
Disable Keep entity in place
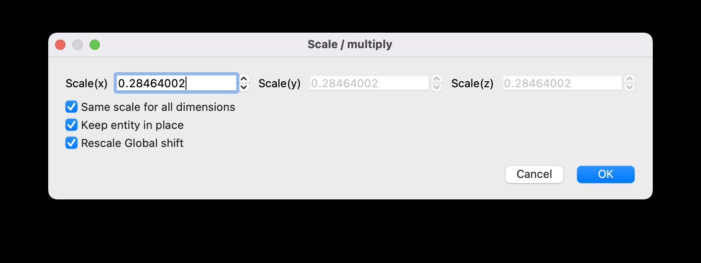[x=71, y=125]
